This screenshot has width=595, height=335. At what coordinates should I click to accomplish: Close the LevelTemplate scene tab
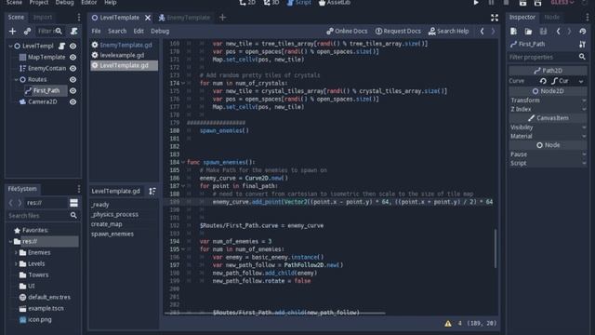(x=148, y=18)
